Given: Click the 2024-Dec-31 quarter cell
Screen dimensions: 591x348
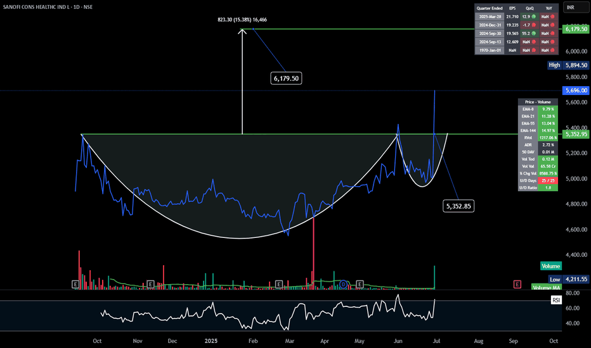Looking at the screenshot, I should [x=490, y=25].
